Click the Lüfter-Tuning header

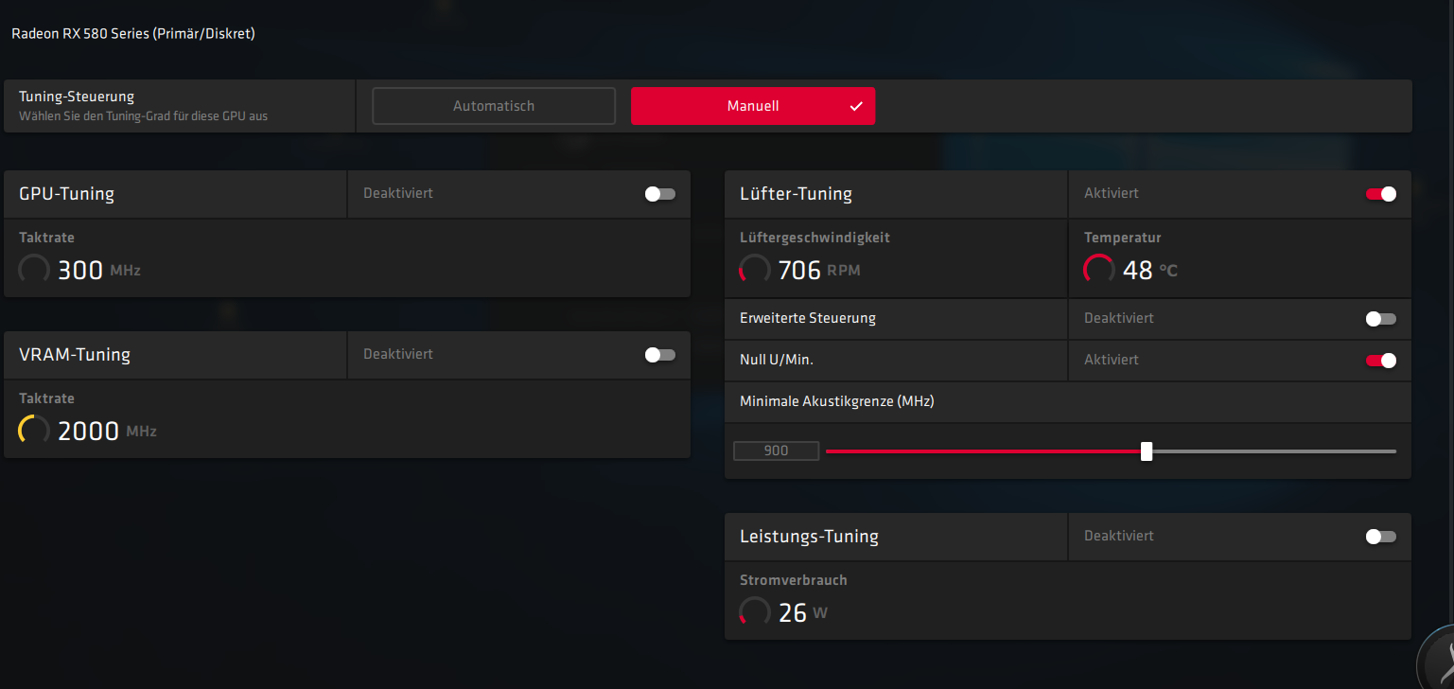pos(796,194)
